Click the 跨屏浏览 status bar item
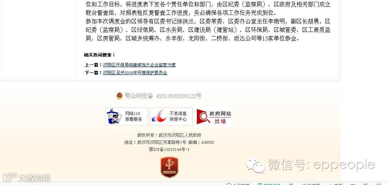 (x=269, y=184)
